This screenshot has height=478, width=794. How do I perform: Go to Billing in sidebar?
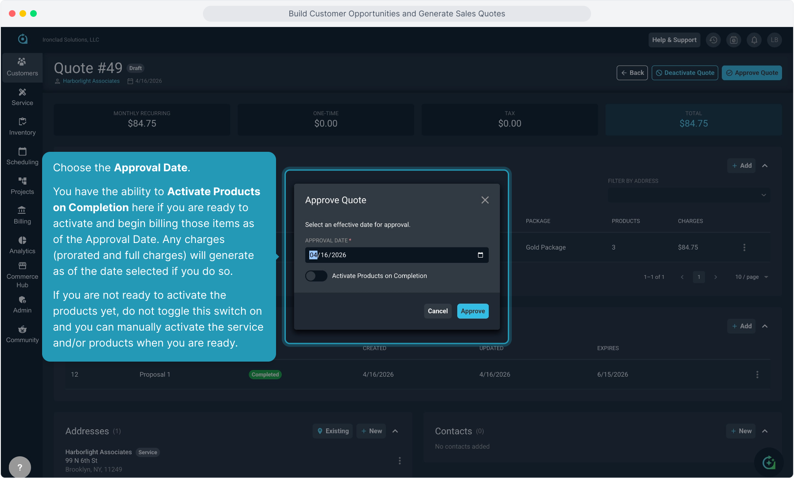tap(22, 215)
